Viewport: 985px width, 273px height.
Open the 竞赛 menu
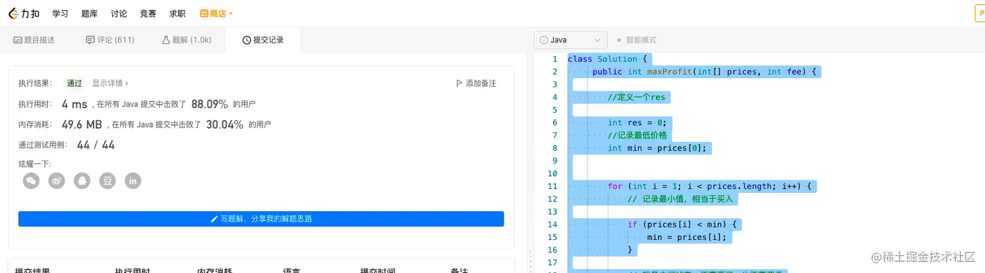point(148,13)
